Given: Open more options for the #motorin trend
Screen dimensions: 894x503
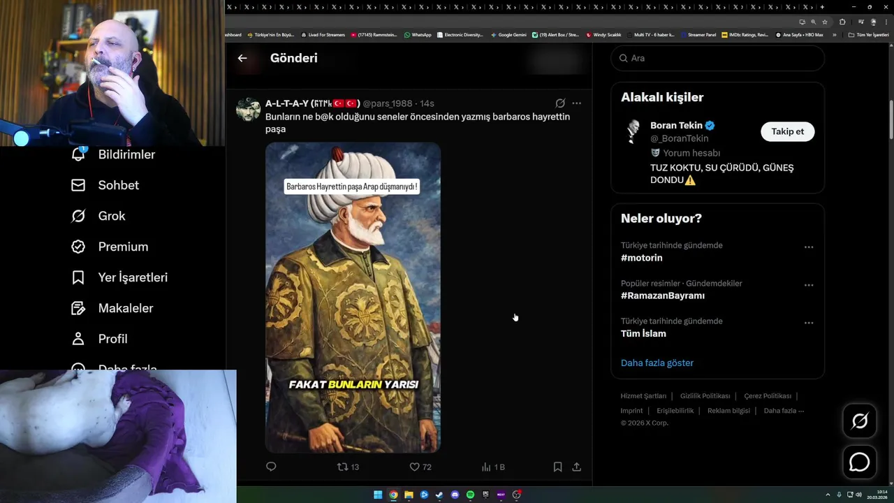Looking at the screenshot, I should click(x=809, y=247).
